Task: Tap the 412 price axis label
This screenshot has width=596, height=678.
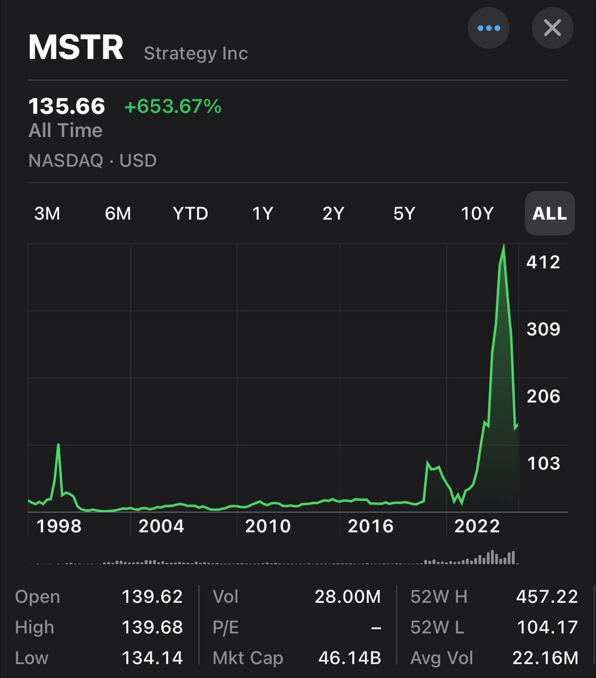Action: (x=543, y=262)
